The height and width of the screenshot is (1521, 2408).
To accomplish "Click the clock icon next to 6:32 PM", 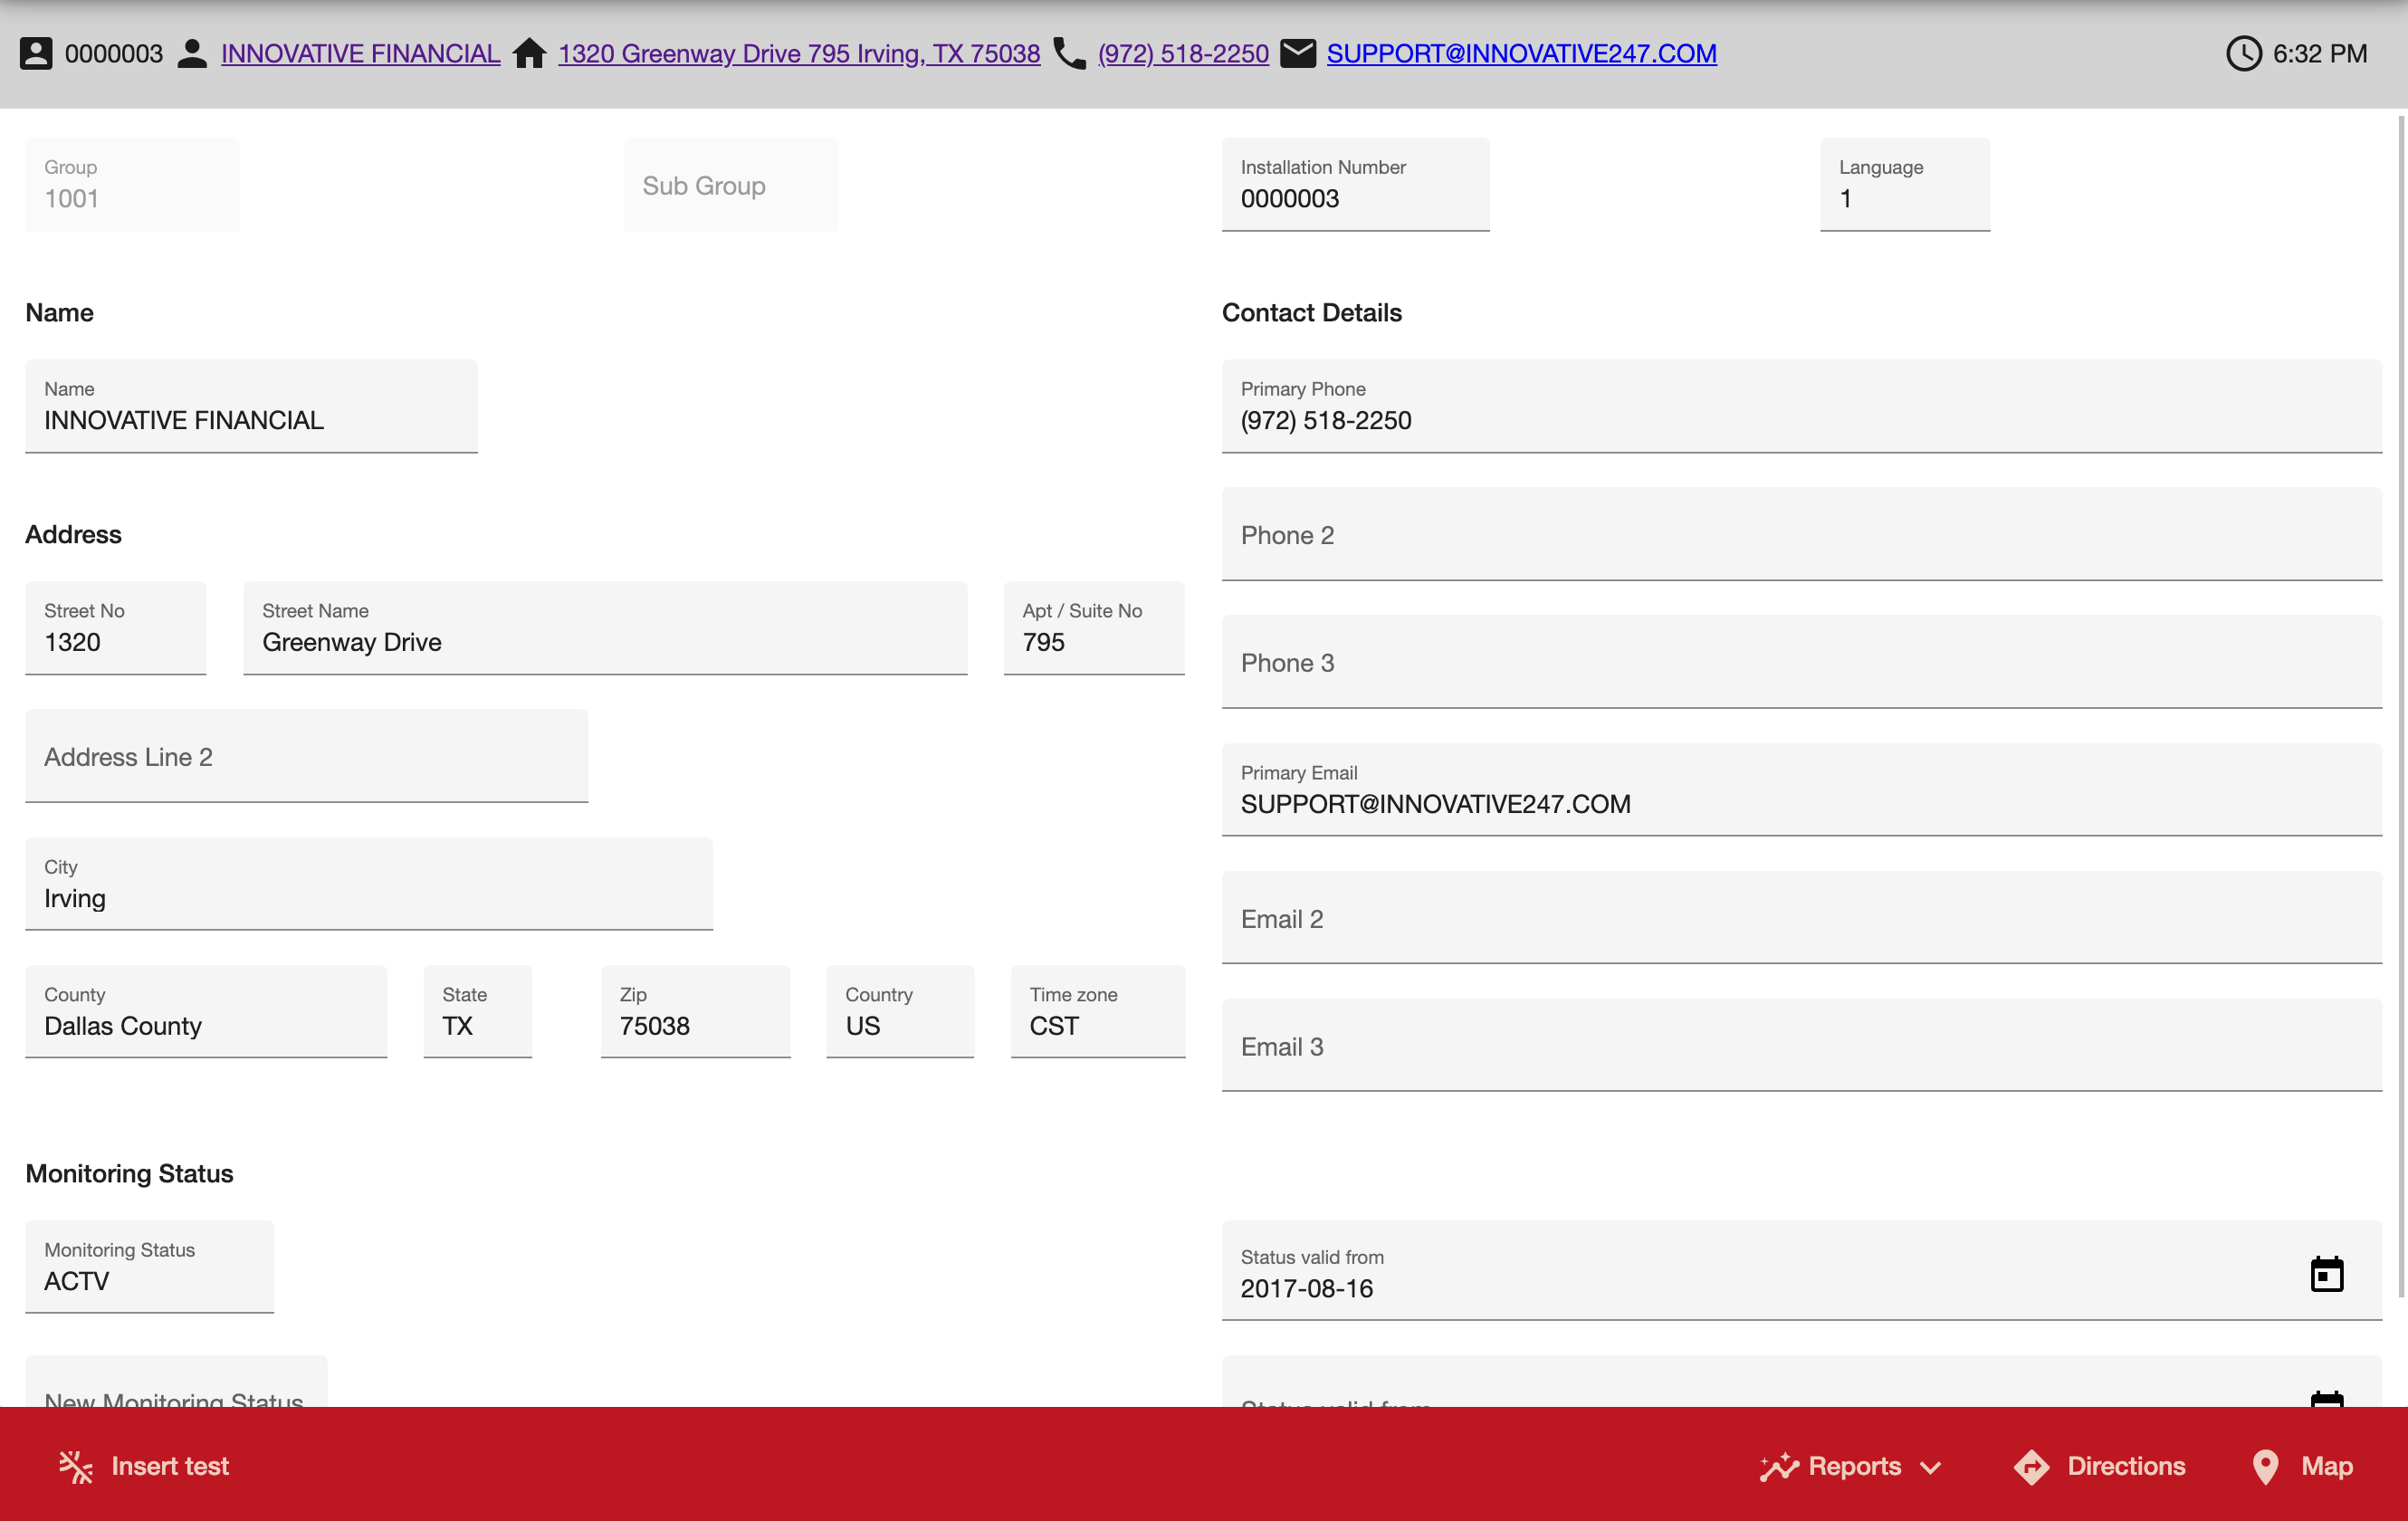I will (2244, 53).
